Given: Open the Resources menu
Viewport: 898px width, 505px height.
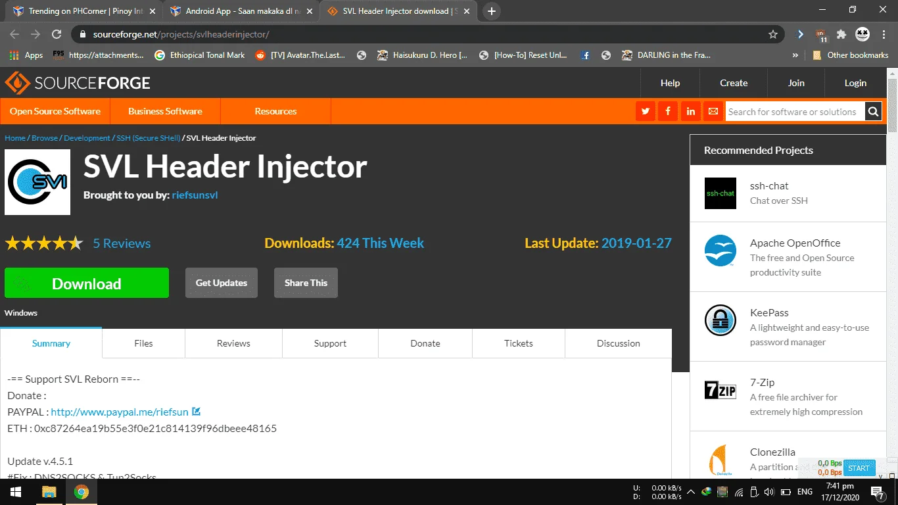Looking at the screenshot, I should coord(275,111).
